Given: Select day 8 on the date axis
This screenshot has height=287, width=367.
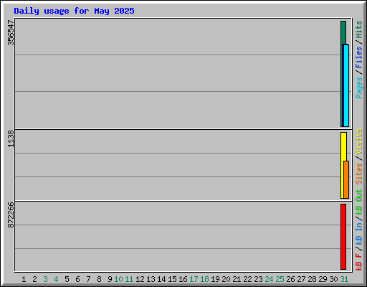Looking at the screenshot, I should [99, 279].
